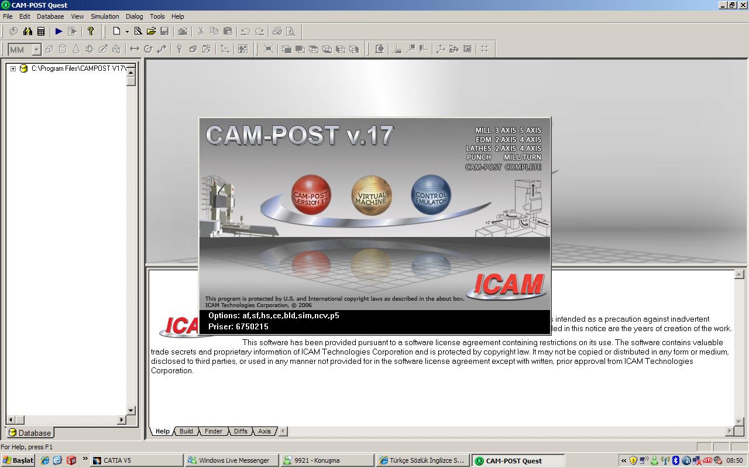Open the File menu
The height and width of the screenshot is (468, 749).
pos(8,16)
